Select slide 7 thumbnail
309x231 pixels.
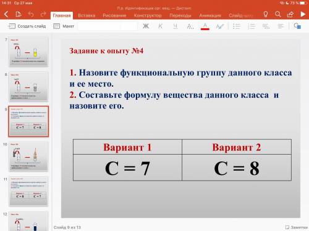pyautogui.click(x=28, y=52)
